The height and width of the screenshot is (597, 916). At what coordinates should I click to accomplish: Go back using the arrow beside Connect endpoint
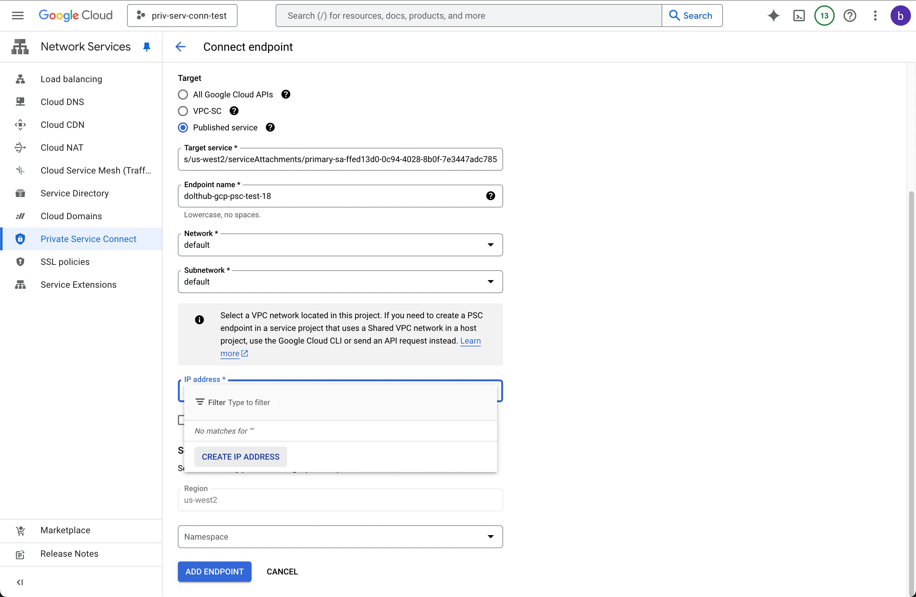(180, 47)
